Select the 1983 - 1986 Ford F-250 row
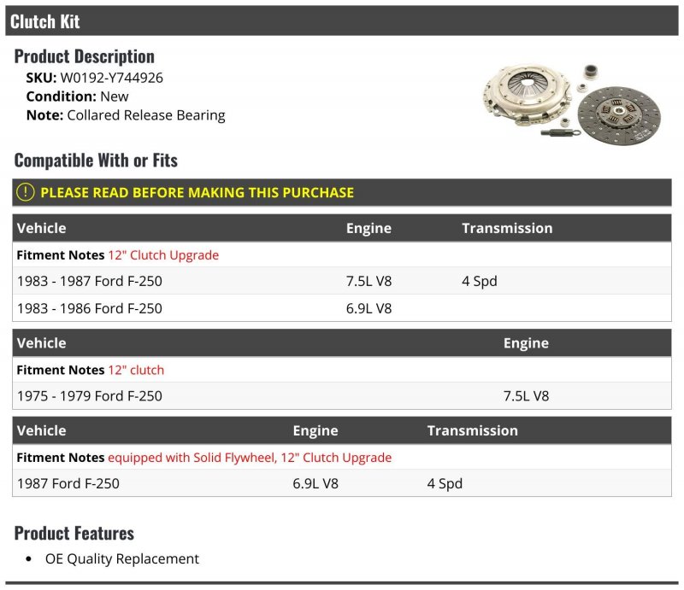Screen dimensions: 684x590 [341, 308]
